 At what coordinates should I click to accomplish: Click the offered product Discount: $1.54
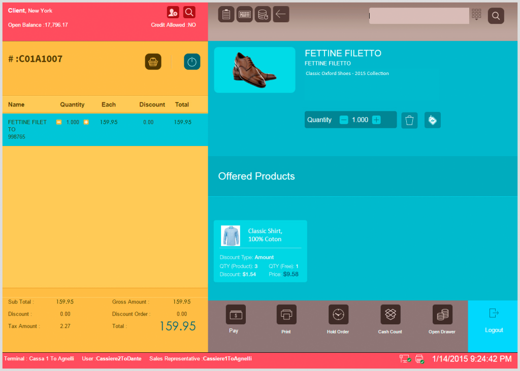(x=238, y=274)
